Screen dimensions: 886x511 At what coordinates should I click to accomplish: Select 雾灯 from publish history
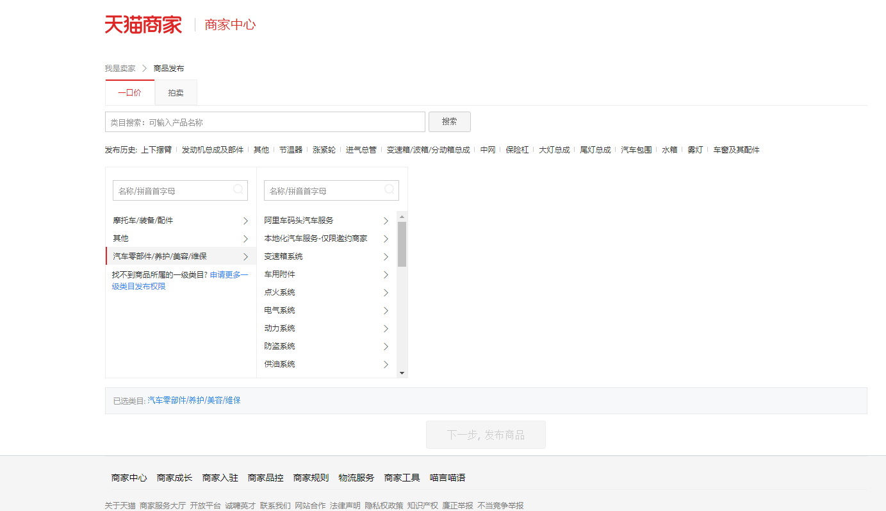(x=695, y=149)
